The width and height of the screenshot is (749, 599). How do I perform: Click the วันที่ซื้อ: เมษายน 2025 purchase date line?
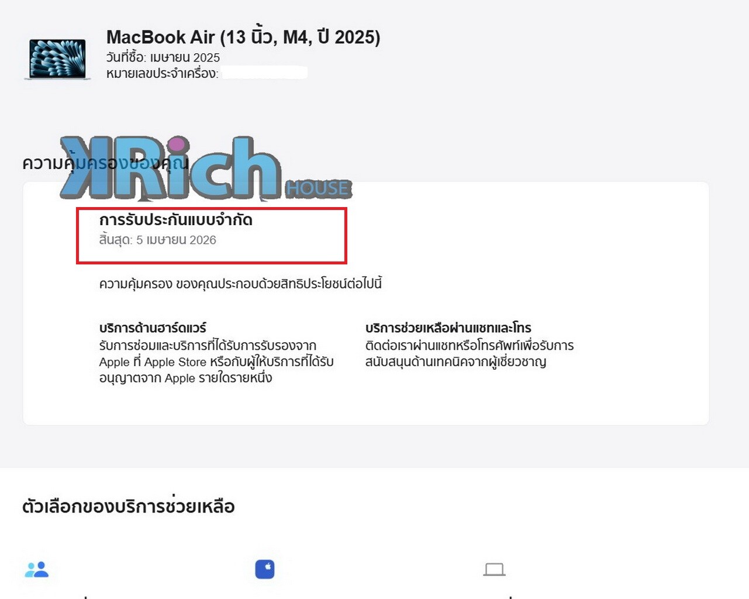163,57
